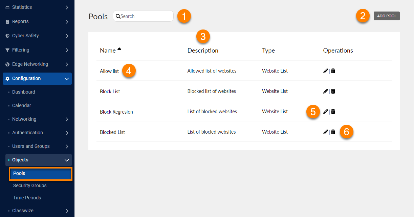414x217 pixels.
Task: Open Security Groups page
Action: point(30,185)
